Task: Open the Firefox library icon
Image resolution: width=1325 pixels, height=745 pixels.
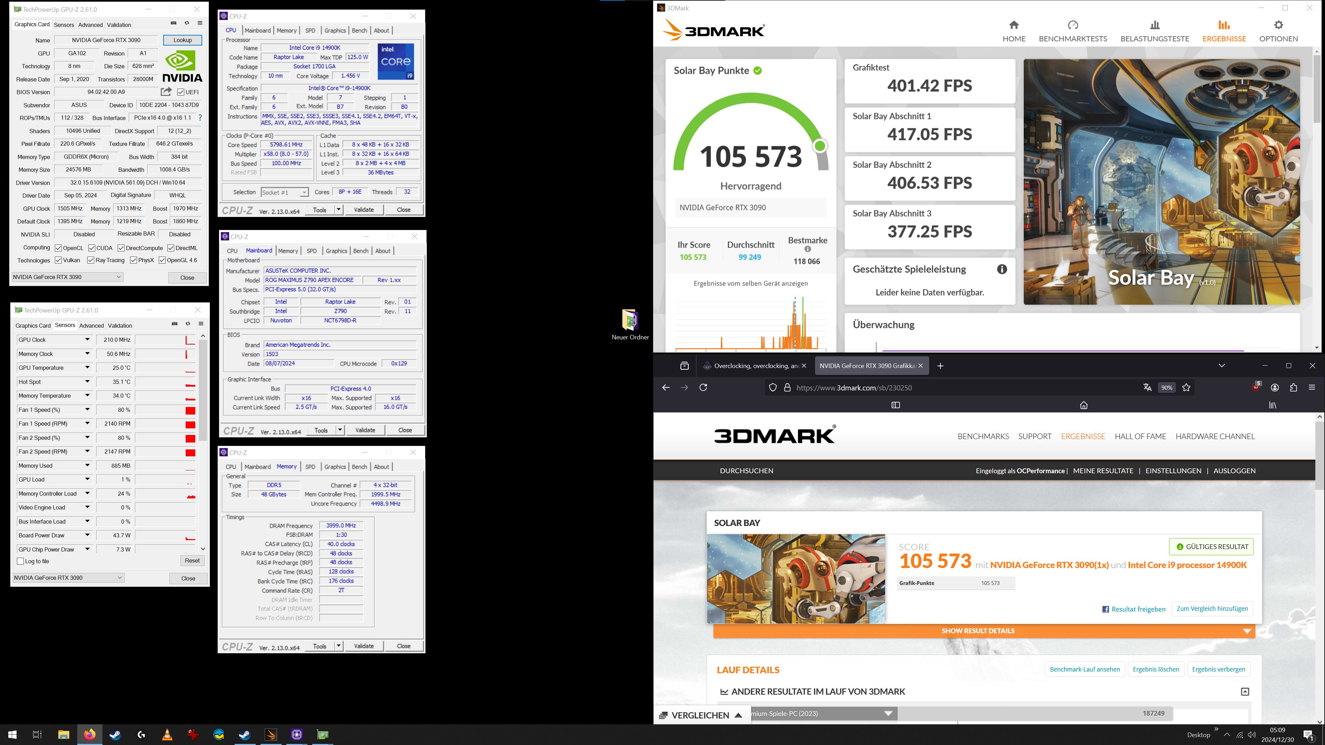Action: coord(1273,405)
